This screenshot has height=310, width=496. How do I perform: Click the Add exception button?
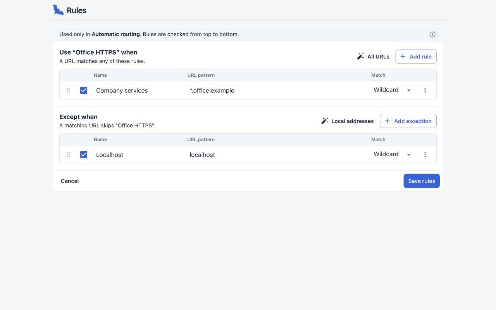408,121
